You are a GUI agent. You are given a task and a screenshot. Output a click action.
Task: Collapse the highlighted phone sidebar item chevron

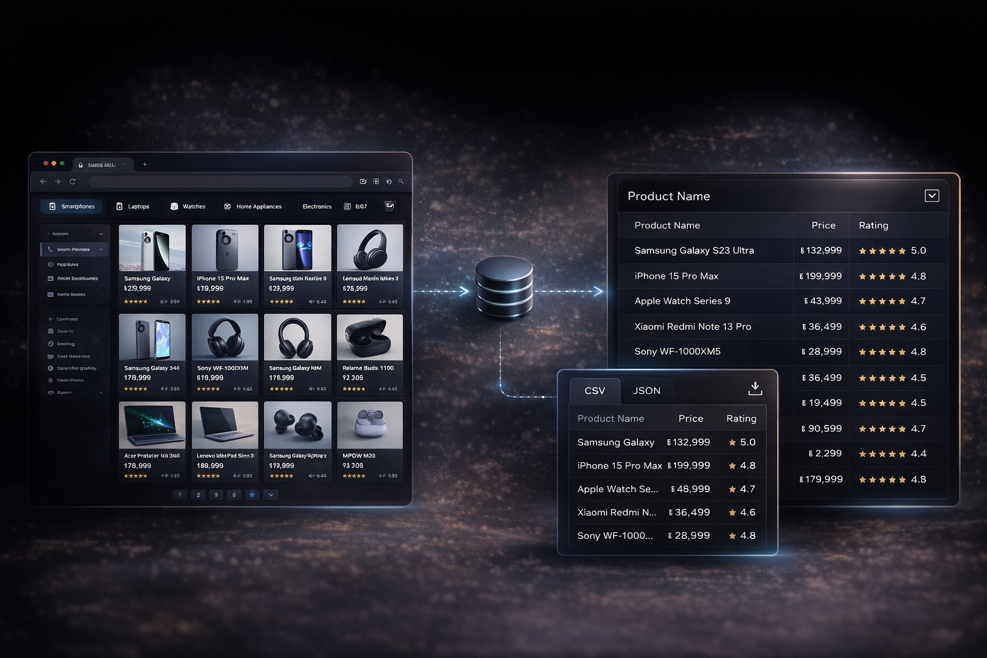click(101, 249)
